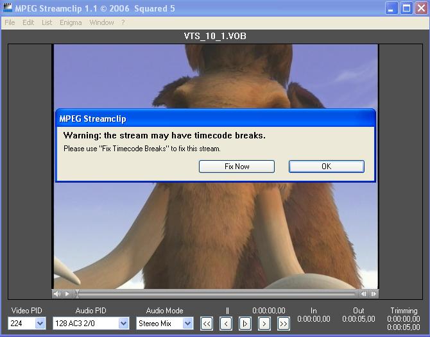Open the File menu

[x=10, y=22]
